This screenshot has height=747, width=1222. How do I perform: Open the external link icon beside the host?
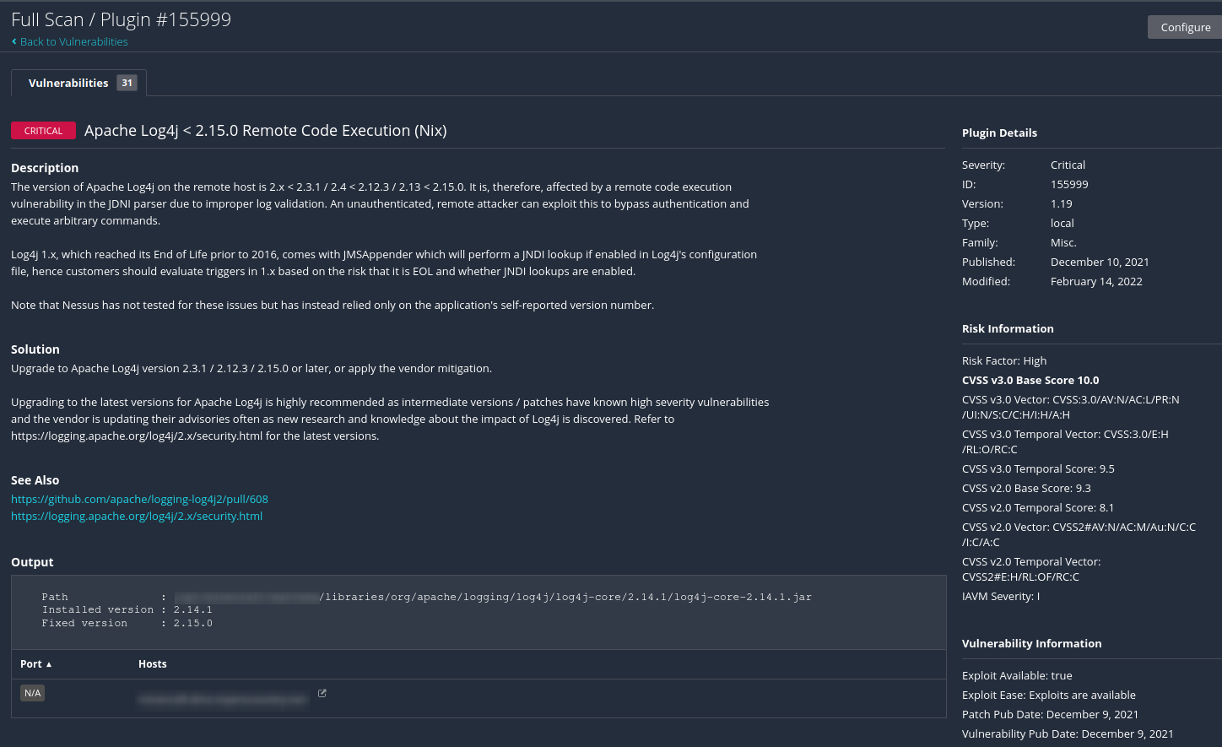coord(322,693)
